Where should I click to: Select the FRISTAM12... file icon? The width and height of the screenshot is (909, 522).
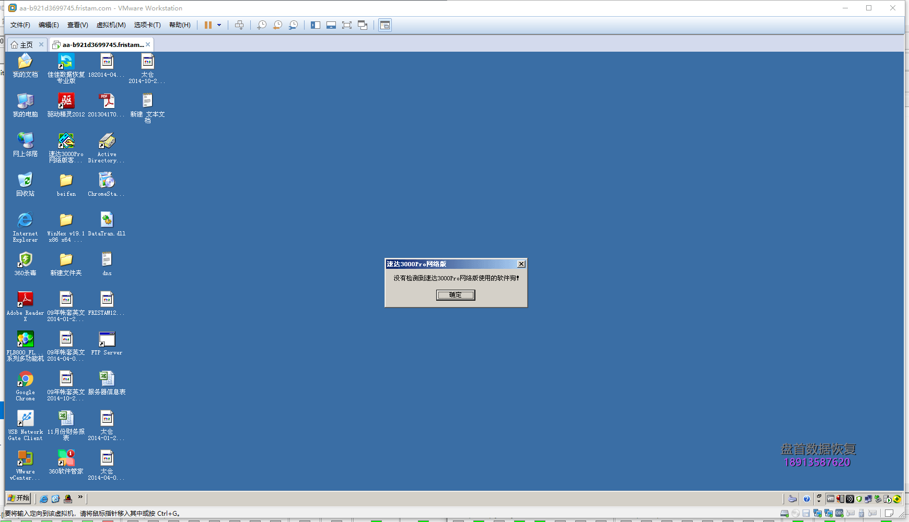point(107,303)
